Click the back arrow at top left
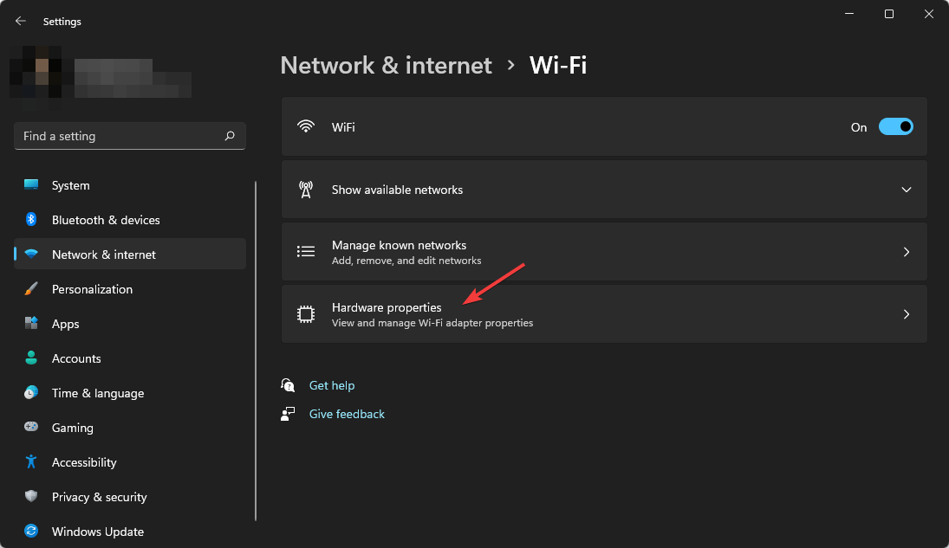The image size is (949, 548). coord(20,21)
